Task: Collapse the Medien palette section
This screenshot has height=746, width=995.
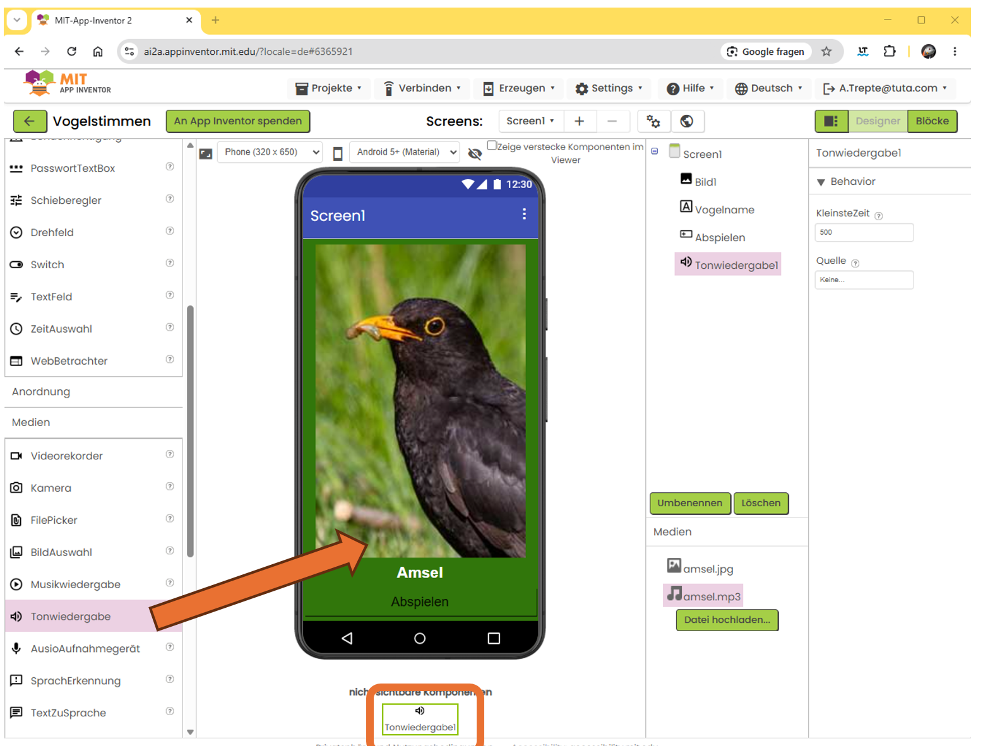Action: click(93, 422)
